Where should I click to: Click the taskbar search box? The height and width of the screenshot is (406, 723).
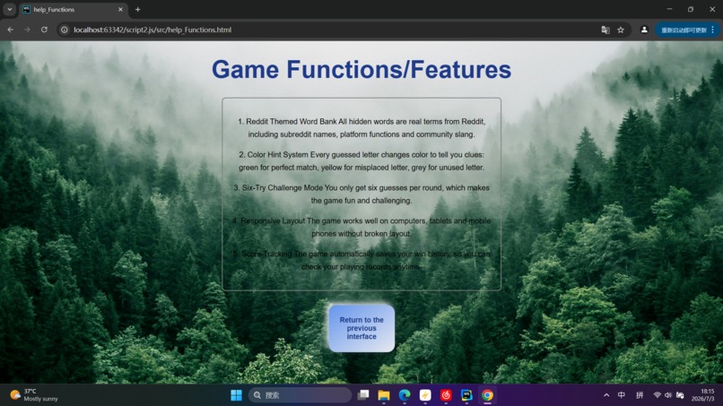pyautogui.click(x=300, y=395)
